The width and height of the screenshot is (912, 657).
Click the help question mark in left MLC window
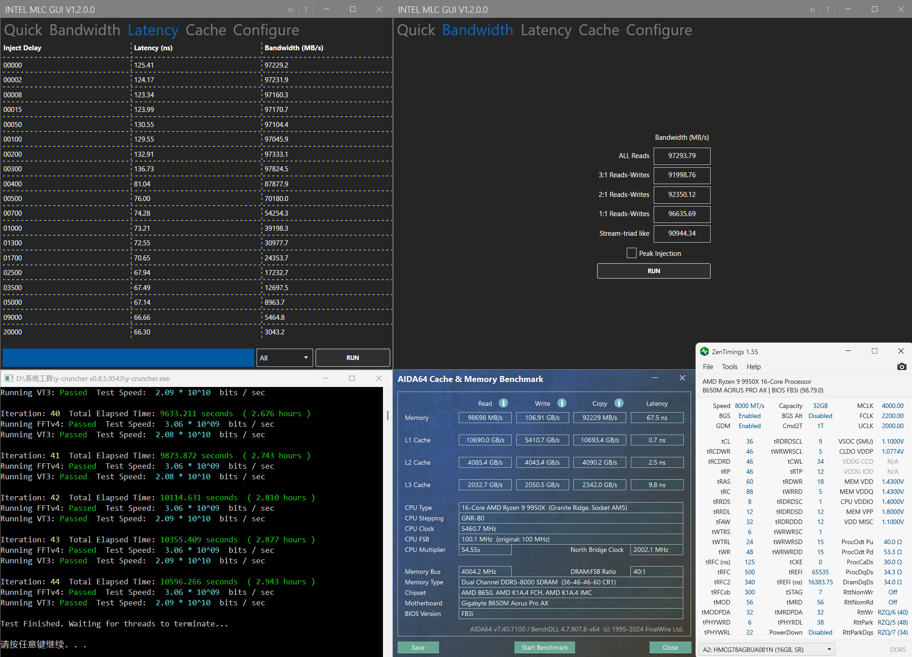click(306, 9)
